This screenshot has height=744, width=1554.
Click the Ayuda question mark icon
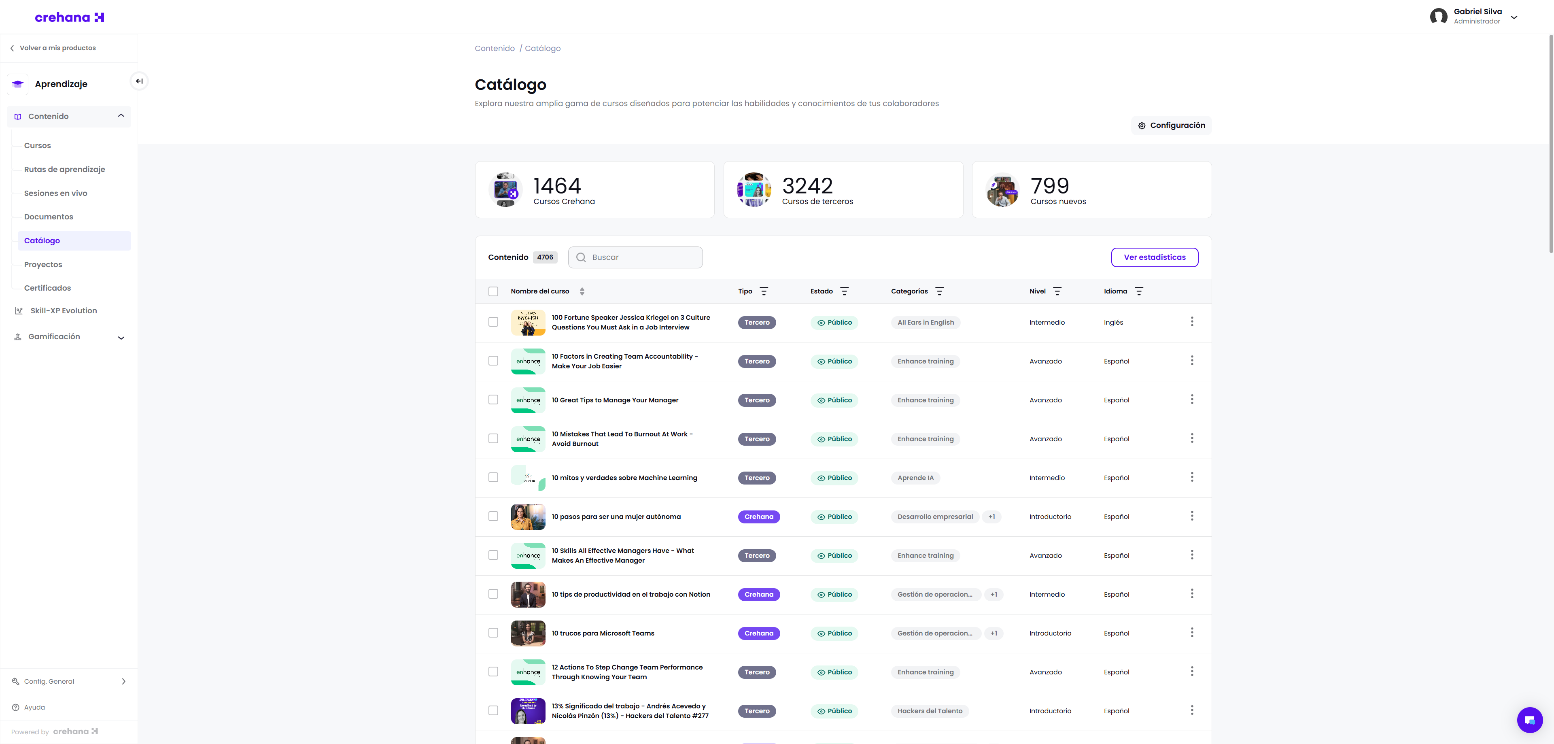pos(16,707)
